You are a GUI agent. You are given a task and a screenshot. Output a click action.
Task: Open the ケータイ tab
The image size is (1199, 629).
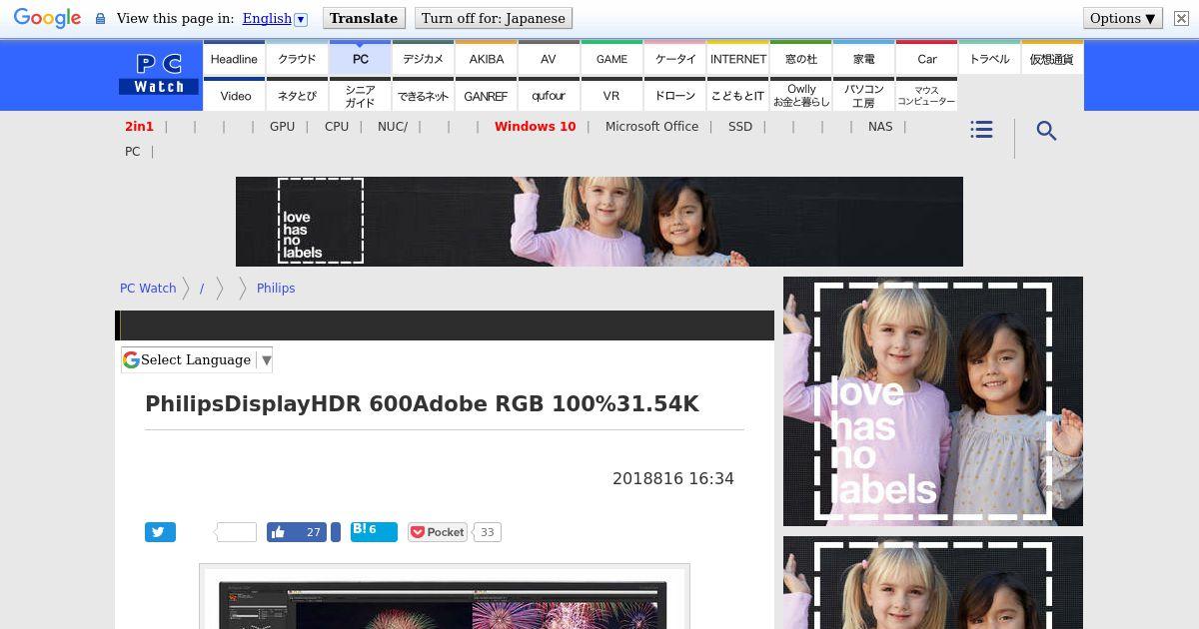[x=674, y=58]
